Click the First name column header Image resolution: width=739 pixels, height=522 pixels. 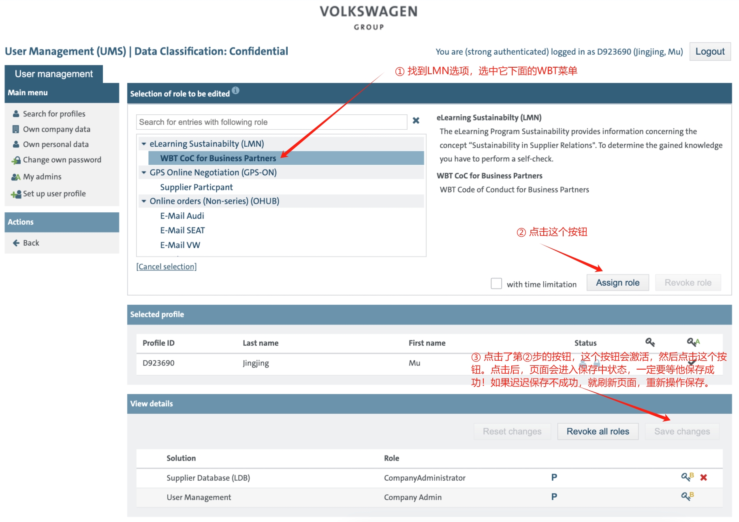[427, 343]
